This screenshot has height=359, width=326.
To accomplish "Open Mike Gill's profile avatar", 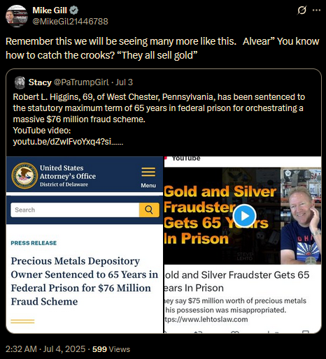I will 17,16.
